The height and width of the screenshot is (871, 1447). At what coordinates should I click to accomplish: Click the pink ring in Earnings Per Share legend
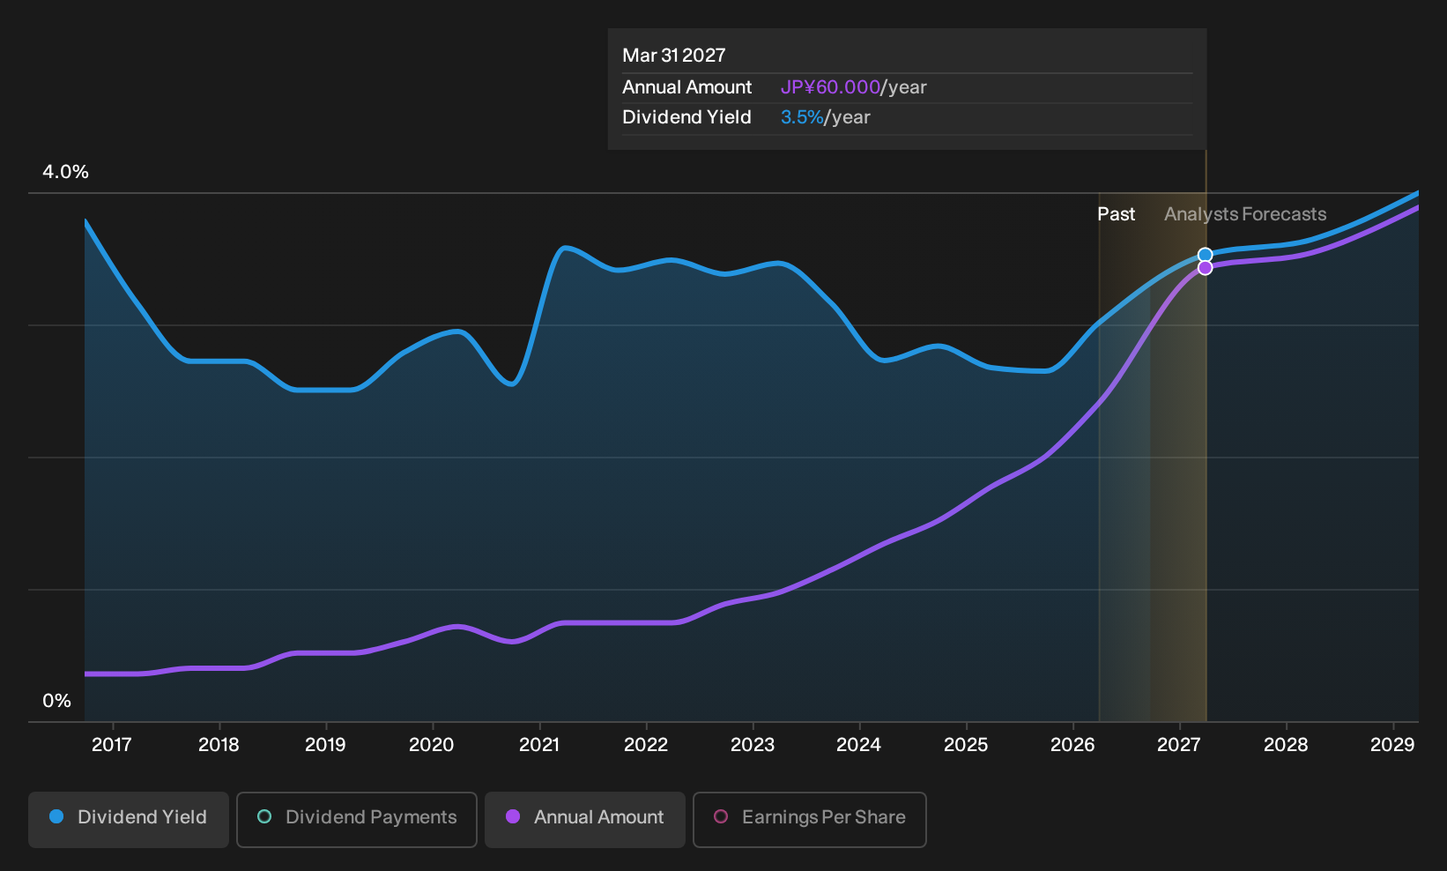pyautogui.click(x=721, y=816)
